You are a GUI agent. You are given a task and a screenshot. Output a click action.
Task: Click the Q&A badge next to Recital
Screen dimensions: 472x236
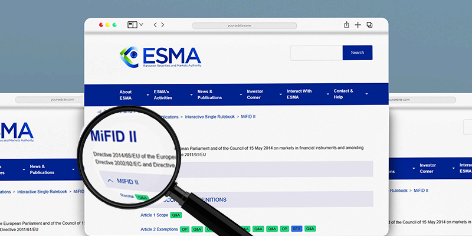(x=142, y=198)
